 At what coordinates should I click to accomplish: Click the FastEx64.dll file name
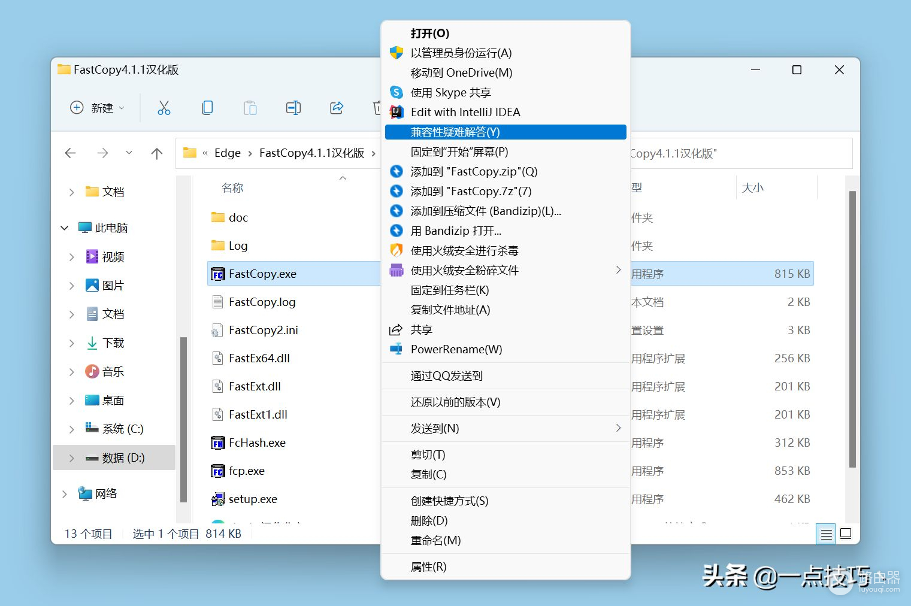pos(259,358)
